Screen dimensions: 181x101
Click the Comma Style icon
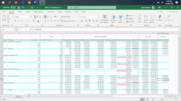89,21
